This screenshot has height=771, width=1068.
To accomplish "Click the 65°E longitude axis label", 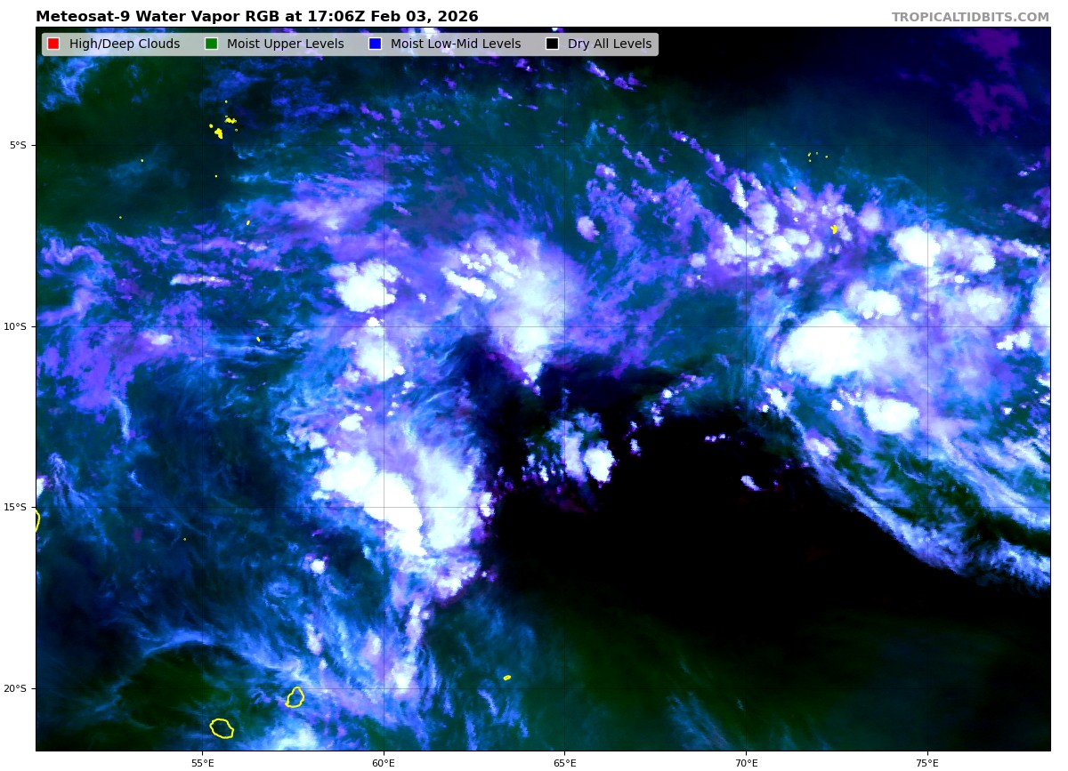I will pyautogui.click(x=564, y=762).
